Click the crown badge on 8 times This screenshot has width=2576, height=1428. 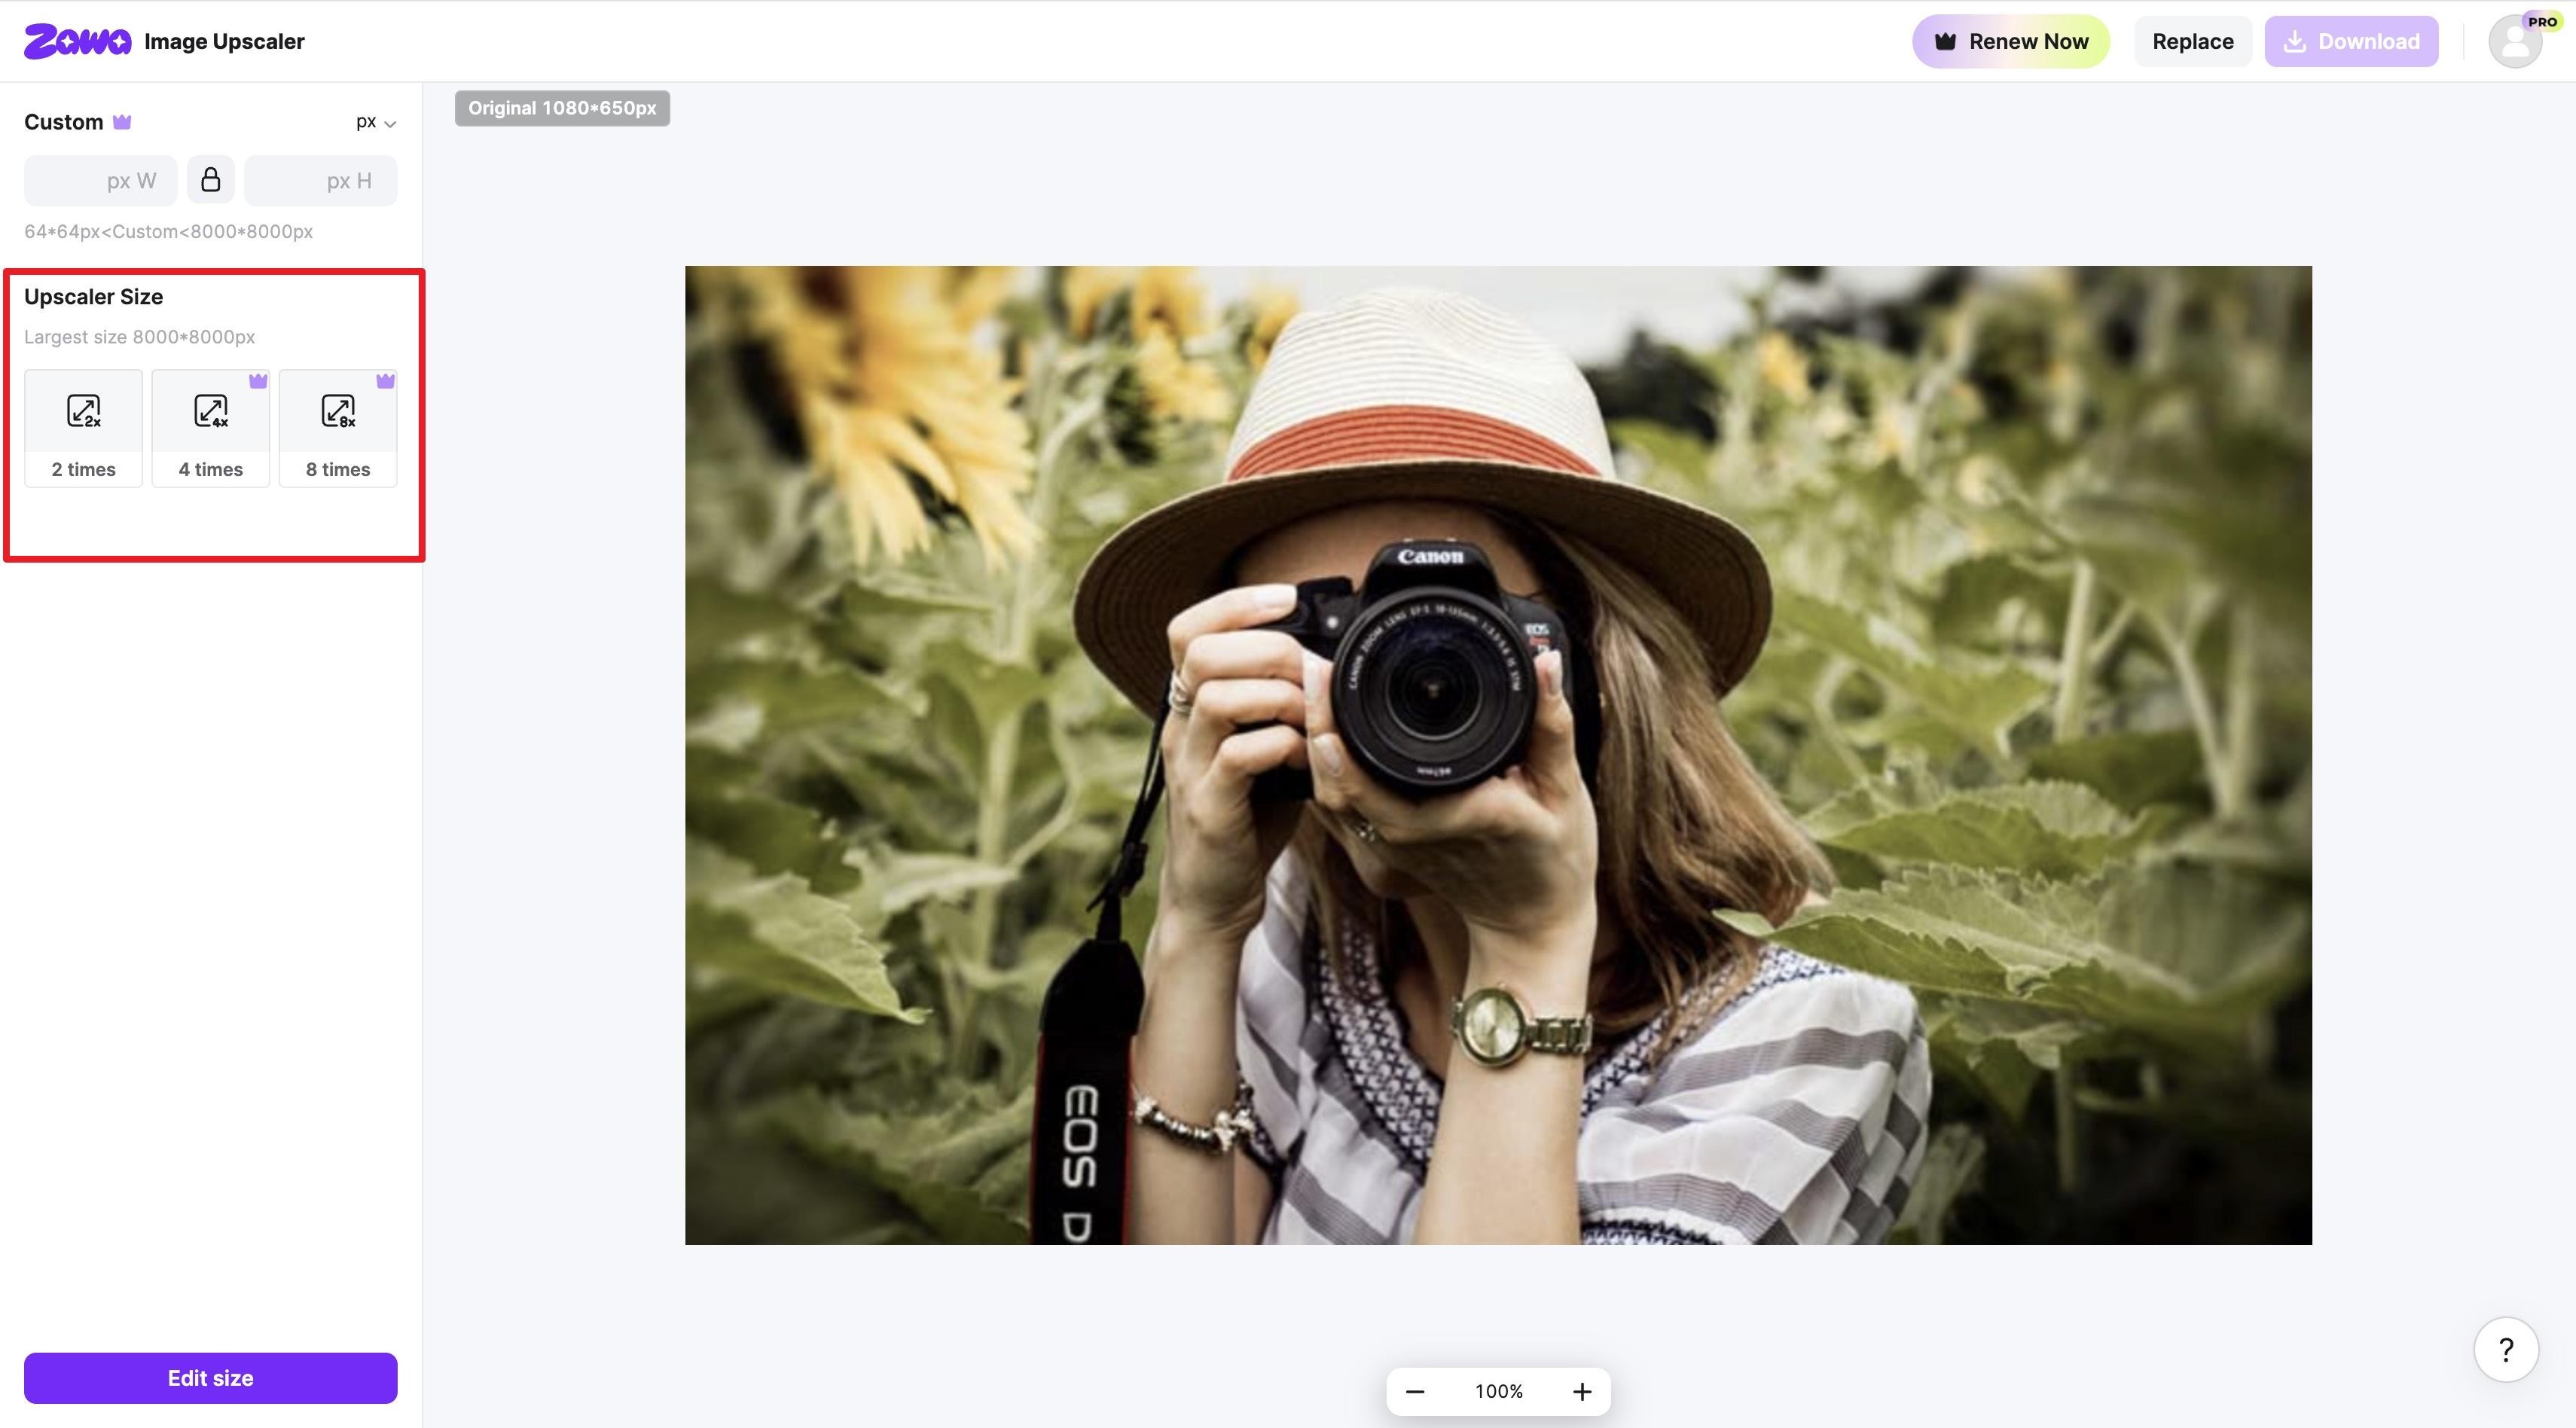385,381
